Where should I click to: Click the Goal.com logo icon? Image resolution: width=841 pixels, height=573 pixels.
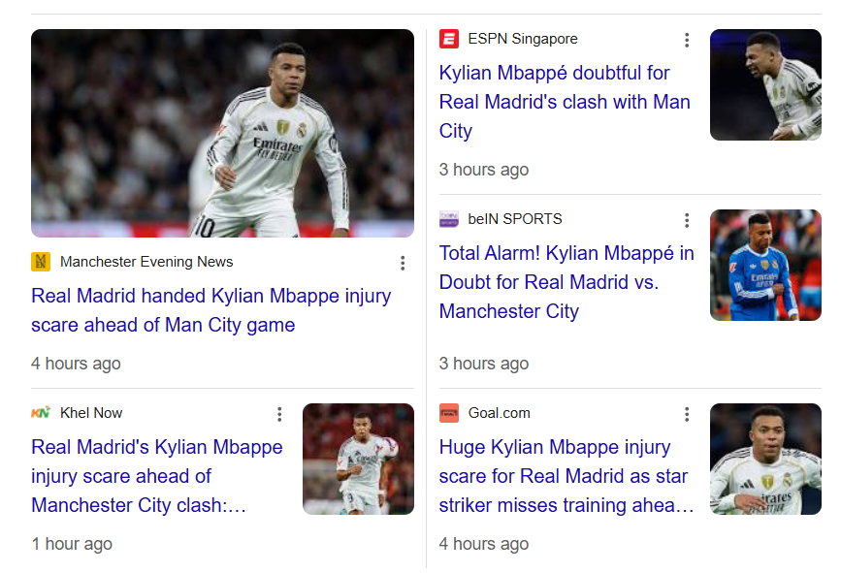(448, 413)
